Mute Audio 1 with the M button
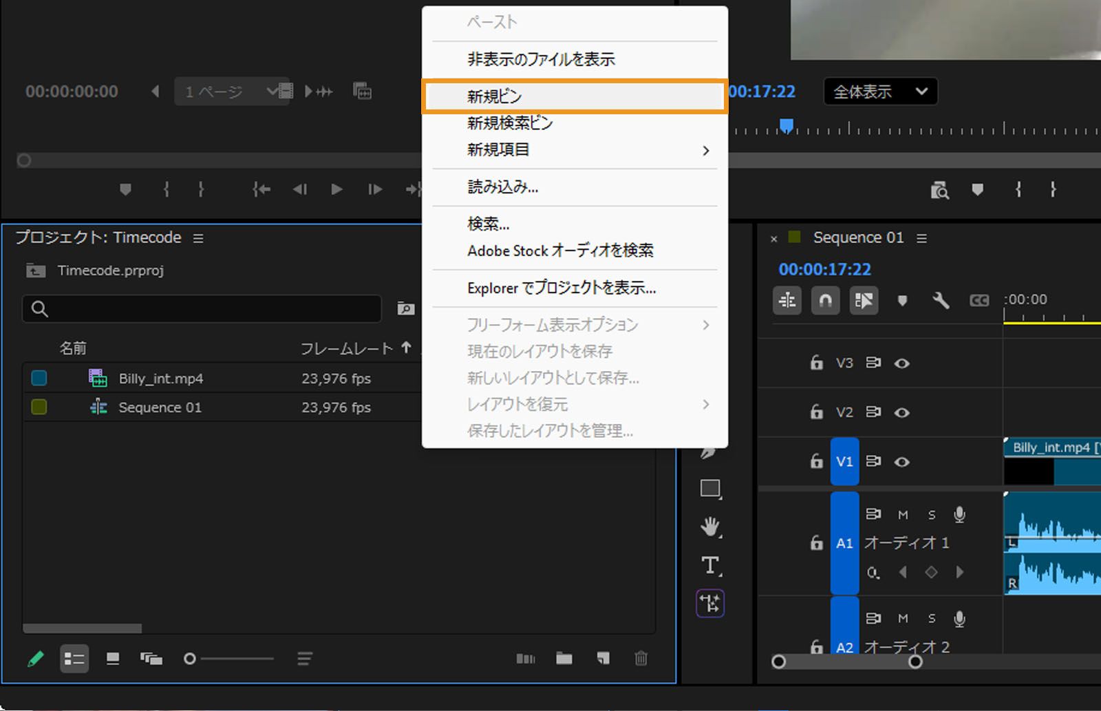The image size is (1101, 711). 902,514
